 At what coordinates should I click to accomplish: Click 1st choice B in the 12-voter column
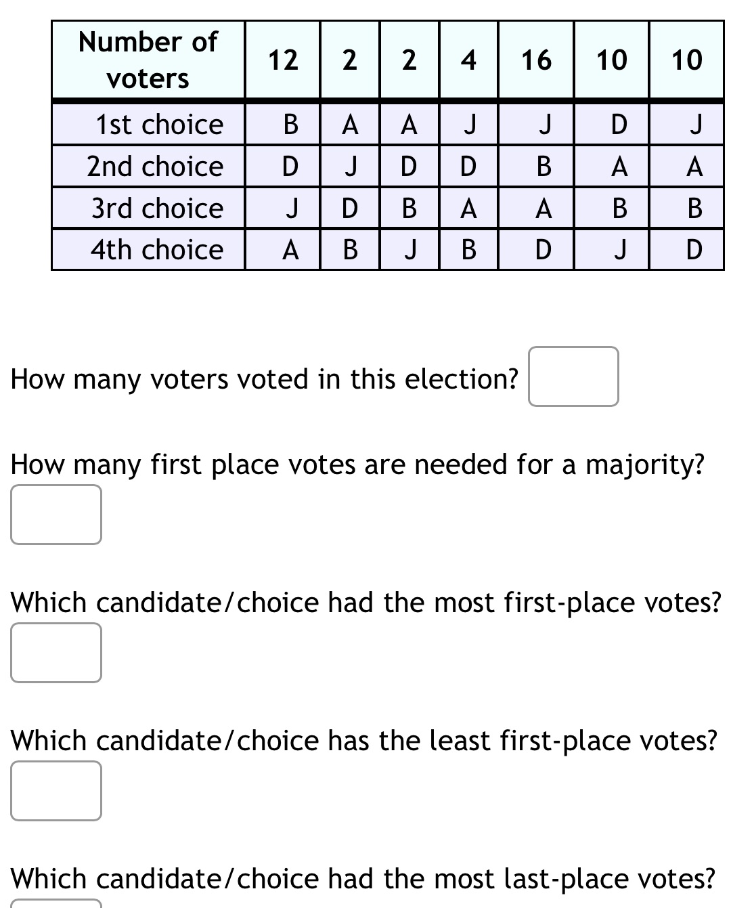click(290, 125)
